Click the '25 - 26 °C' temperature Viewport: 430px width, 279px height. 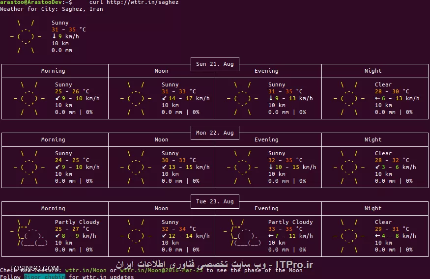tap(72, 91)
